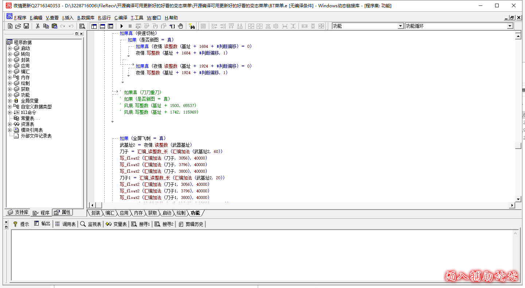The height and width of the screenshot is (288, 525).
Task: Toggle the vertical split layout icon
Action: click(x=94, y=26)
